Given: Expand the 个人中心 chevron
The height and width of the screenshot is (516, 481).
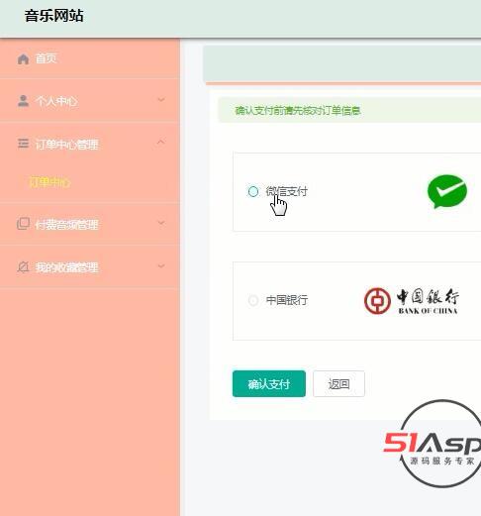Looking at the screenshot, I should pos(161,100).
